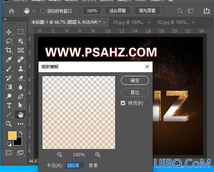The height and width of the screenshot is (172, 214).
Task: Select the Rectangular Marquee tool
Action: tap(20, 32)
